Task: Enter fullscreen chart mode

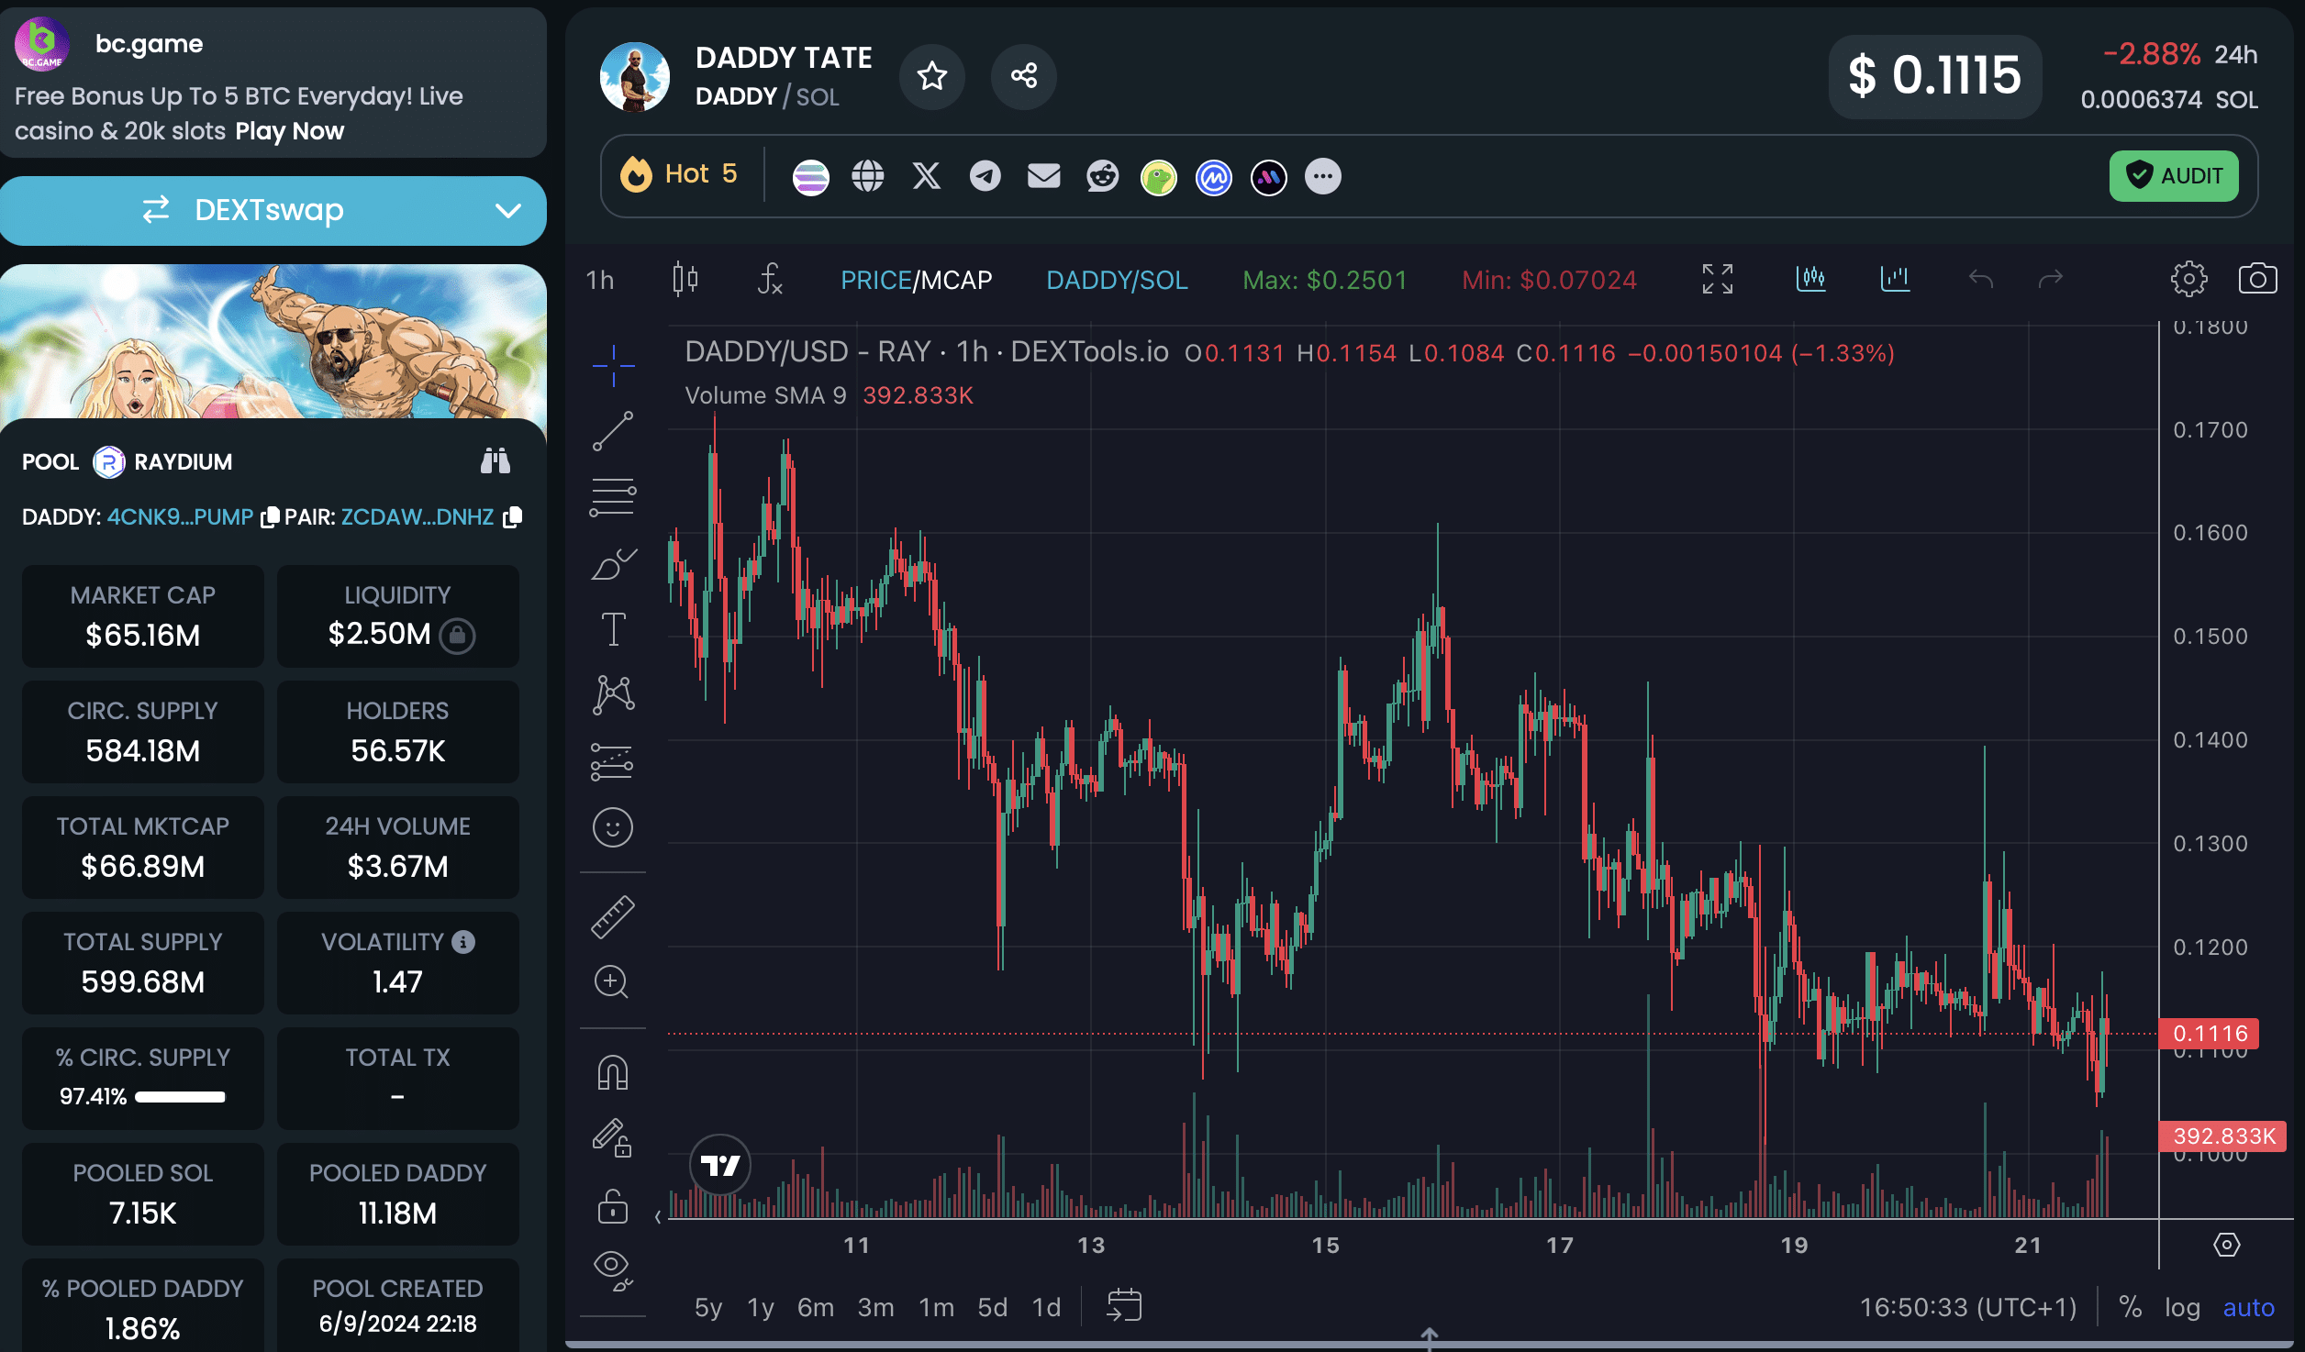Action: pos(1718,279)
